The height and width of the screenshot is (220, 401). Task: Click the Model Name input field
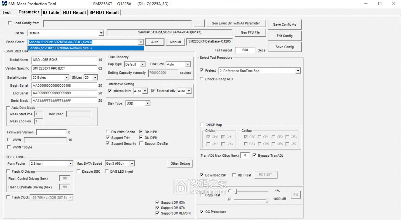point(64,60)
